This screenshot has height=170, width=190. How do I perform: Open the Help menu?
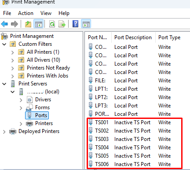click(x=64, y=13)
